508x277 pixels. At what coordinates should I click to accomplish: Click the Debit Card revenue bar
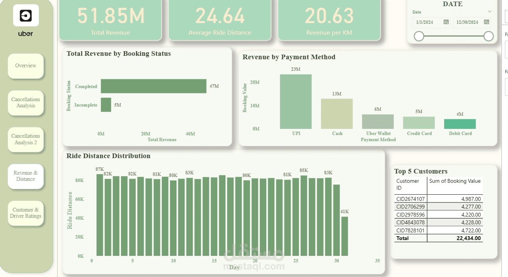[460, 124]
